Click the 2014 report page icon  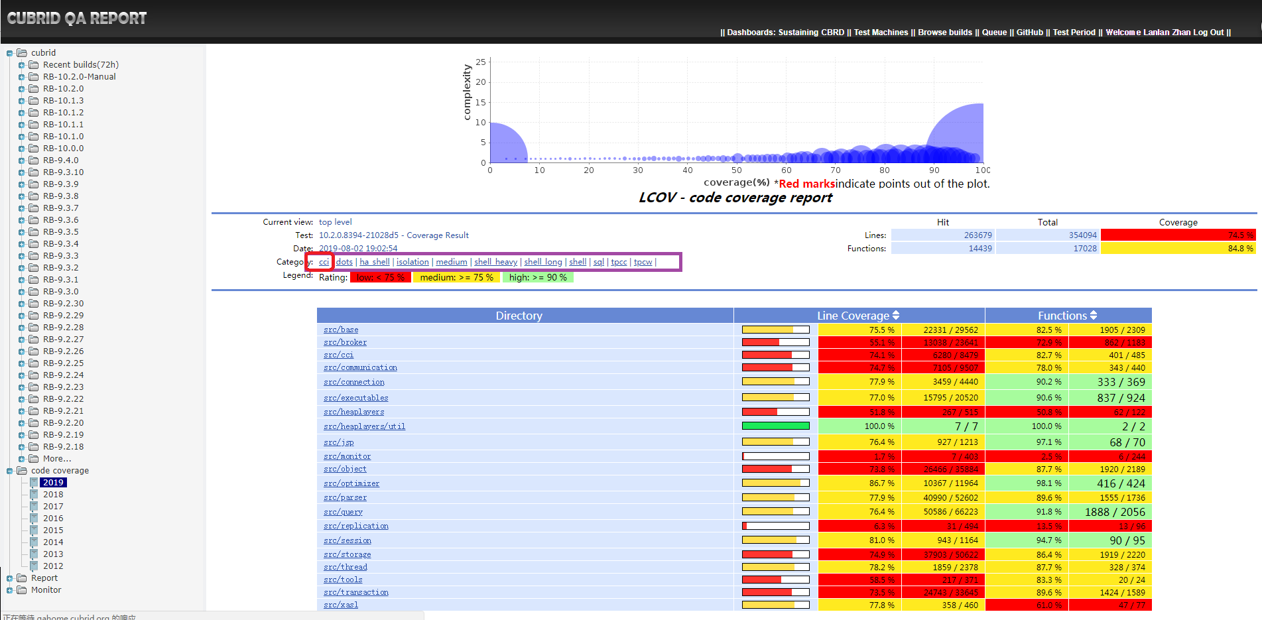point(34,542)
